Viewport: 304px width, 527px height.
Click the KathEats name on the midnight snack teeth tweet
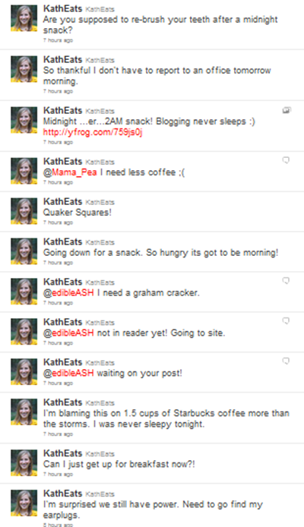click(x=62, y=9)
